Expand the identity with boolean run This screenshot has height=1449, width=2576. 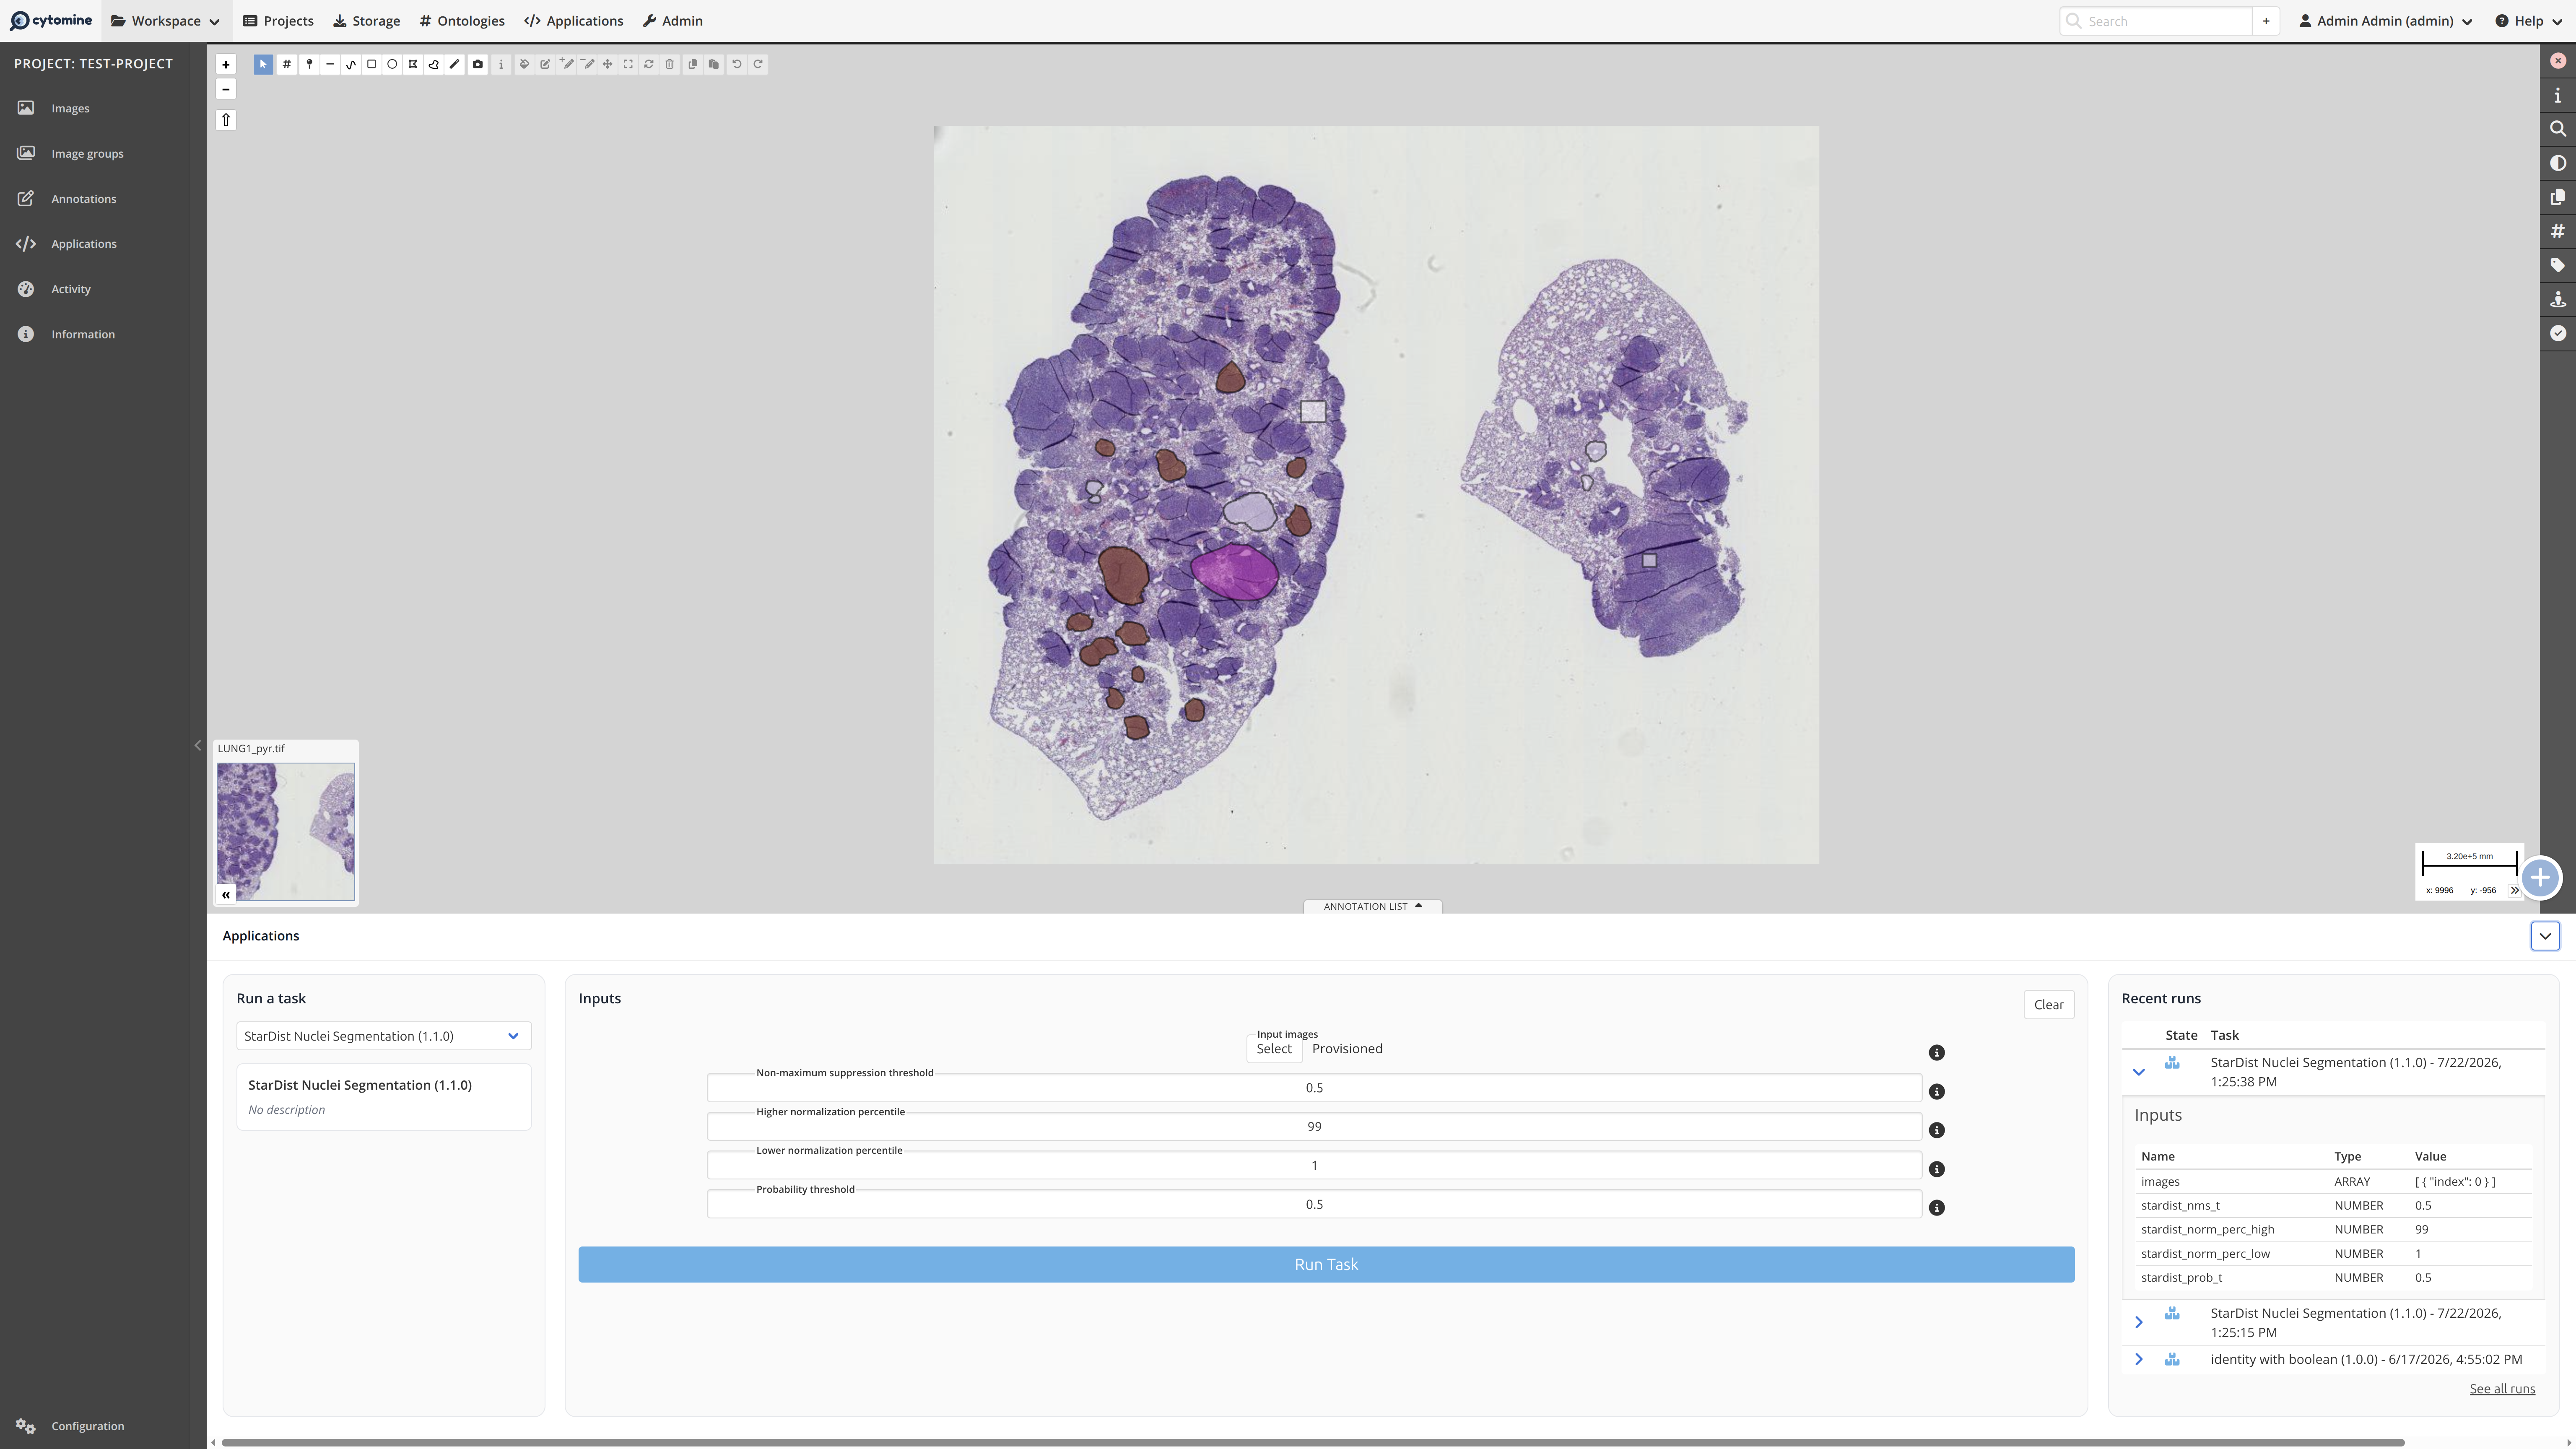pos(2139,1359)
